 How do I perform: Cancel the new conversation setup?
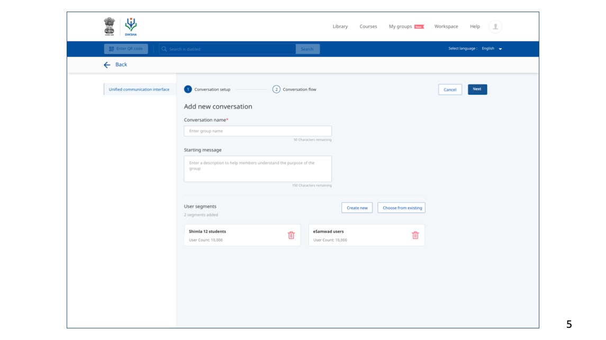tap(449, 89)
